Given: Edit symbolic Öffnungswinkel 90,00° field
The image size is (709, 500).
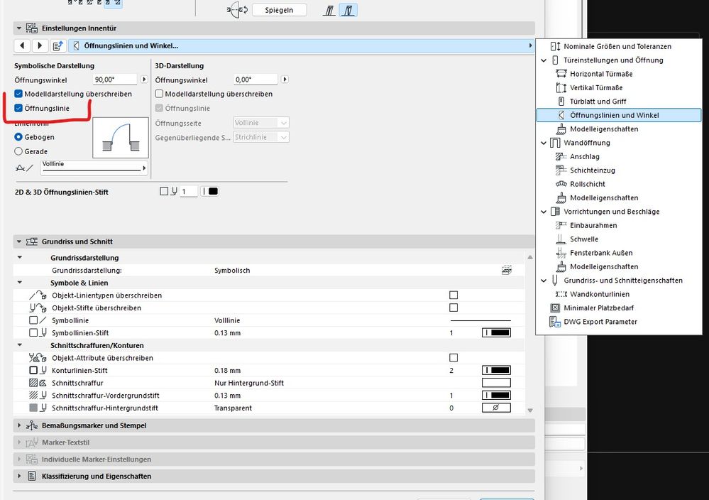Looking at the screenshot, I should coord(114,79).
